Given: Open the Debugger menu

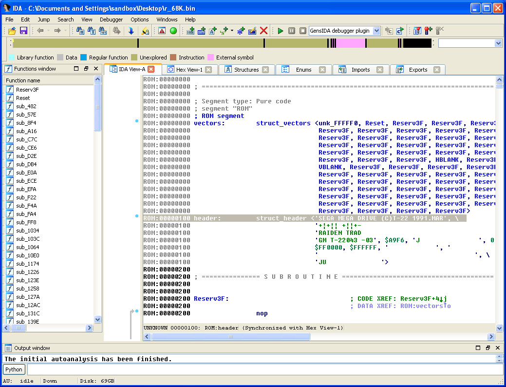Looking at the screenshot, I should [111, 19].
